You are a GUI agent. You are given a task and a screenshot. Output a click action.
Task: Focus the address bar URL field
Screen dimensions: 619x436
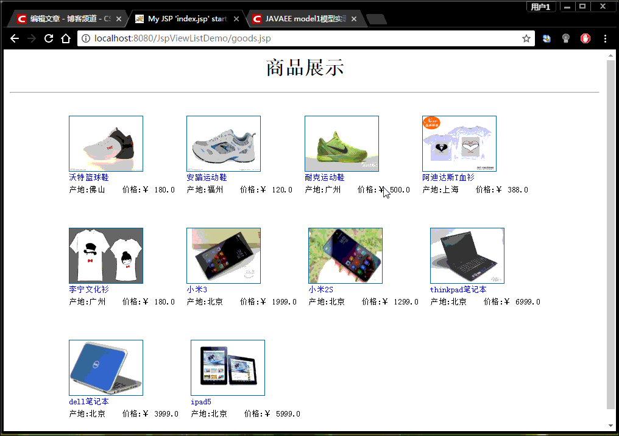306,38
